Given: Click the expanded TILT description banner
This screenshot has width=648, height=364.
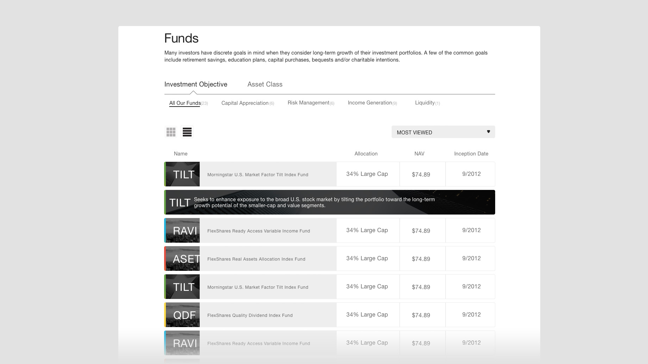Looking at the screenshot, I should (330, 202).
